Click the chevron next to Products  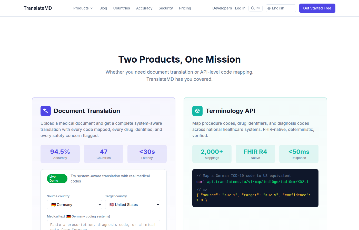[x=92, y=8]
